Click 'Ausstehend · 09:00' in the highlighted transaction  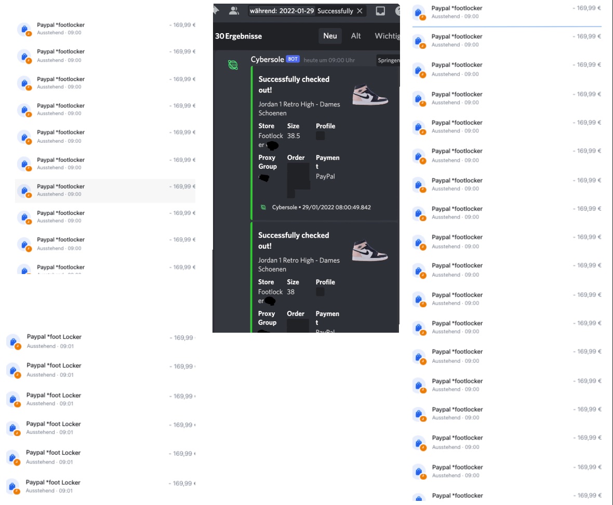point(59,194)
